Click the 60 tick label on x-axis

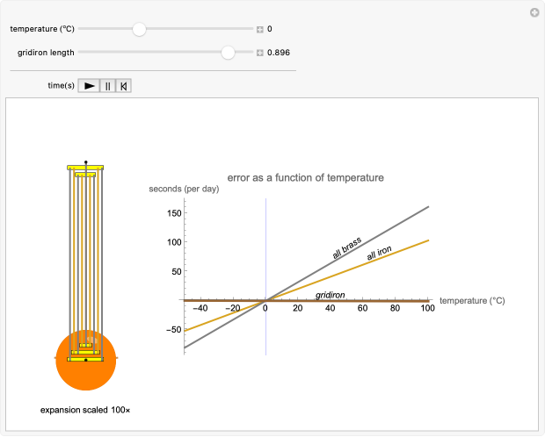pyautogui.click(x=362, y=308)
